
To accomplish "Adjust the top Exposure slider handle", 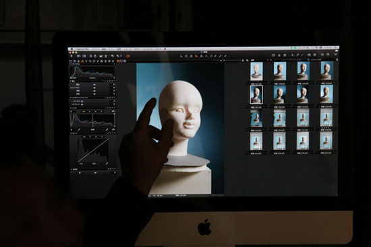I will pyautogui.click(x=94, y=84).
